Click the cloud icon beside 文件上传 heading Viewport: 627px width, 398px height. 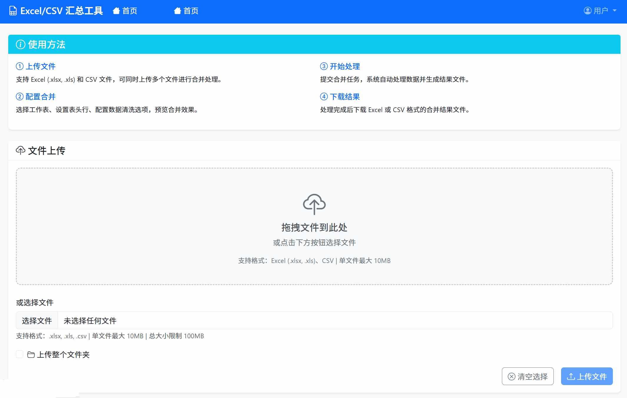[20, 150]
